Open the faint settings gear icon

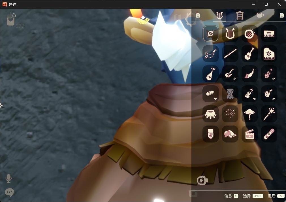tap(191, 19)
